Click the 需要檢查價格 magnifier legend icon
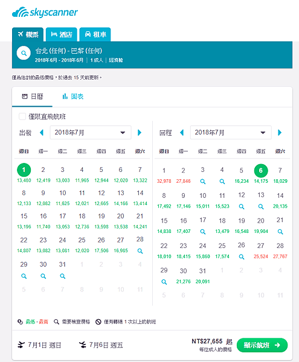Image resolution: width=299 pixels, height=362 pixels. [56, 322]
